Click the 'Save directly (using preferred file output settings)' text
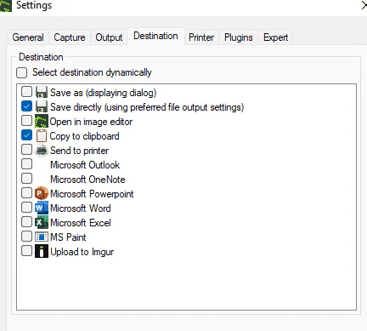The image size is (367, 331). [147, 107]
